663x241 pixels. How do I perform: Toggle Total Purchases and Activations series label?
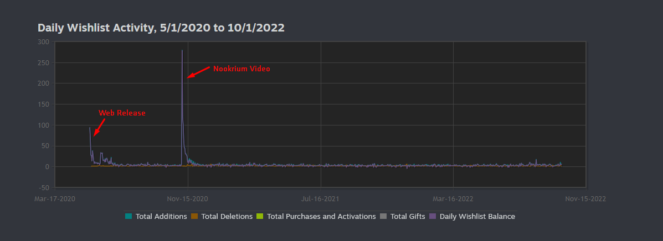pyautogui.click(x=321, y=217)
